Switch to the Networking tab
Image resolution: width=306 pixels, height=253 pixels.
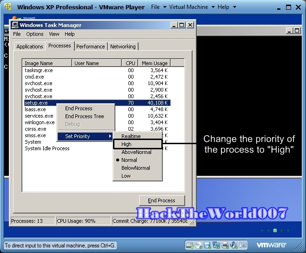click(123, 47)
